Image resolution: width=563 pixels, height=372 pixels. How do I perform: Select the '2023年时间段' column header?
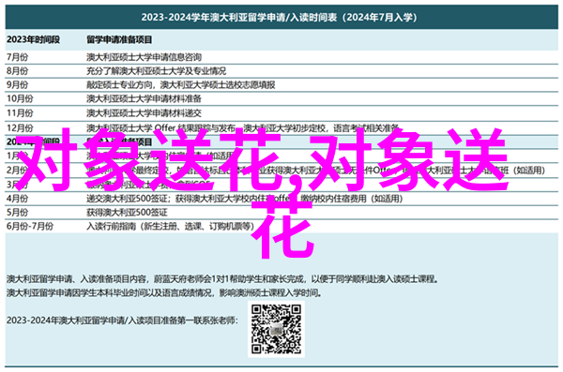pos(33,39)
